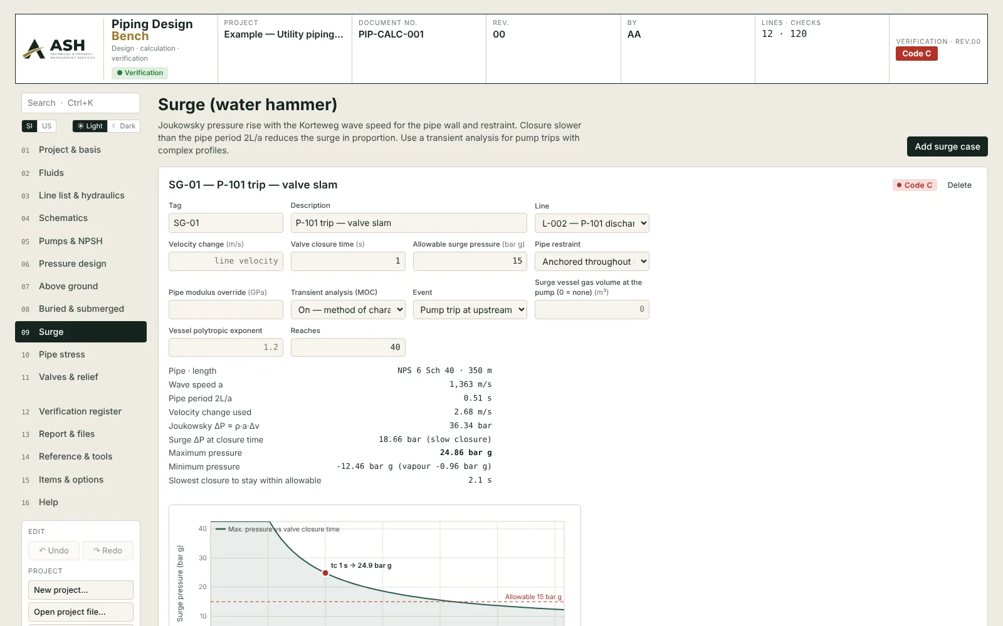1003x626 pixels.
Task: Click the Add surge case button
Action: [947, 146]
